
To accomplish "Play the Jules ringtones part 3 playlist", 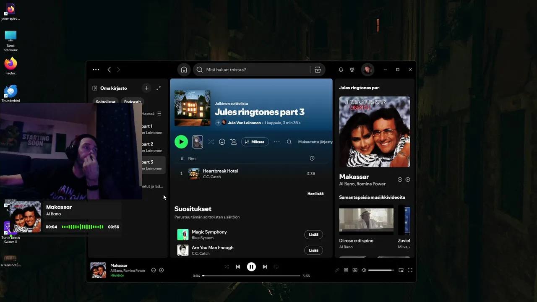I will coord(181,142).
